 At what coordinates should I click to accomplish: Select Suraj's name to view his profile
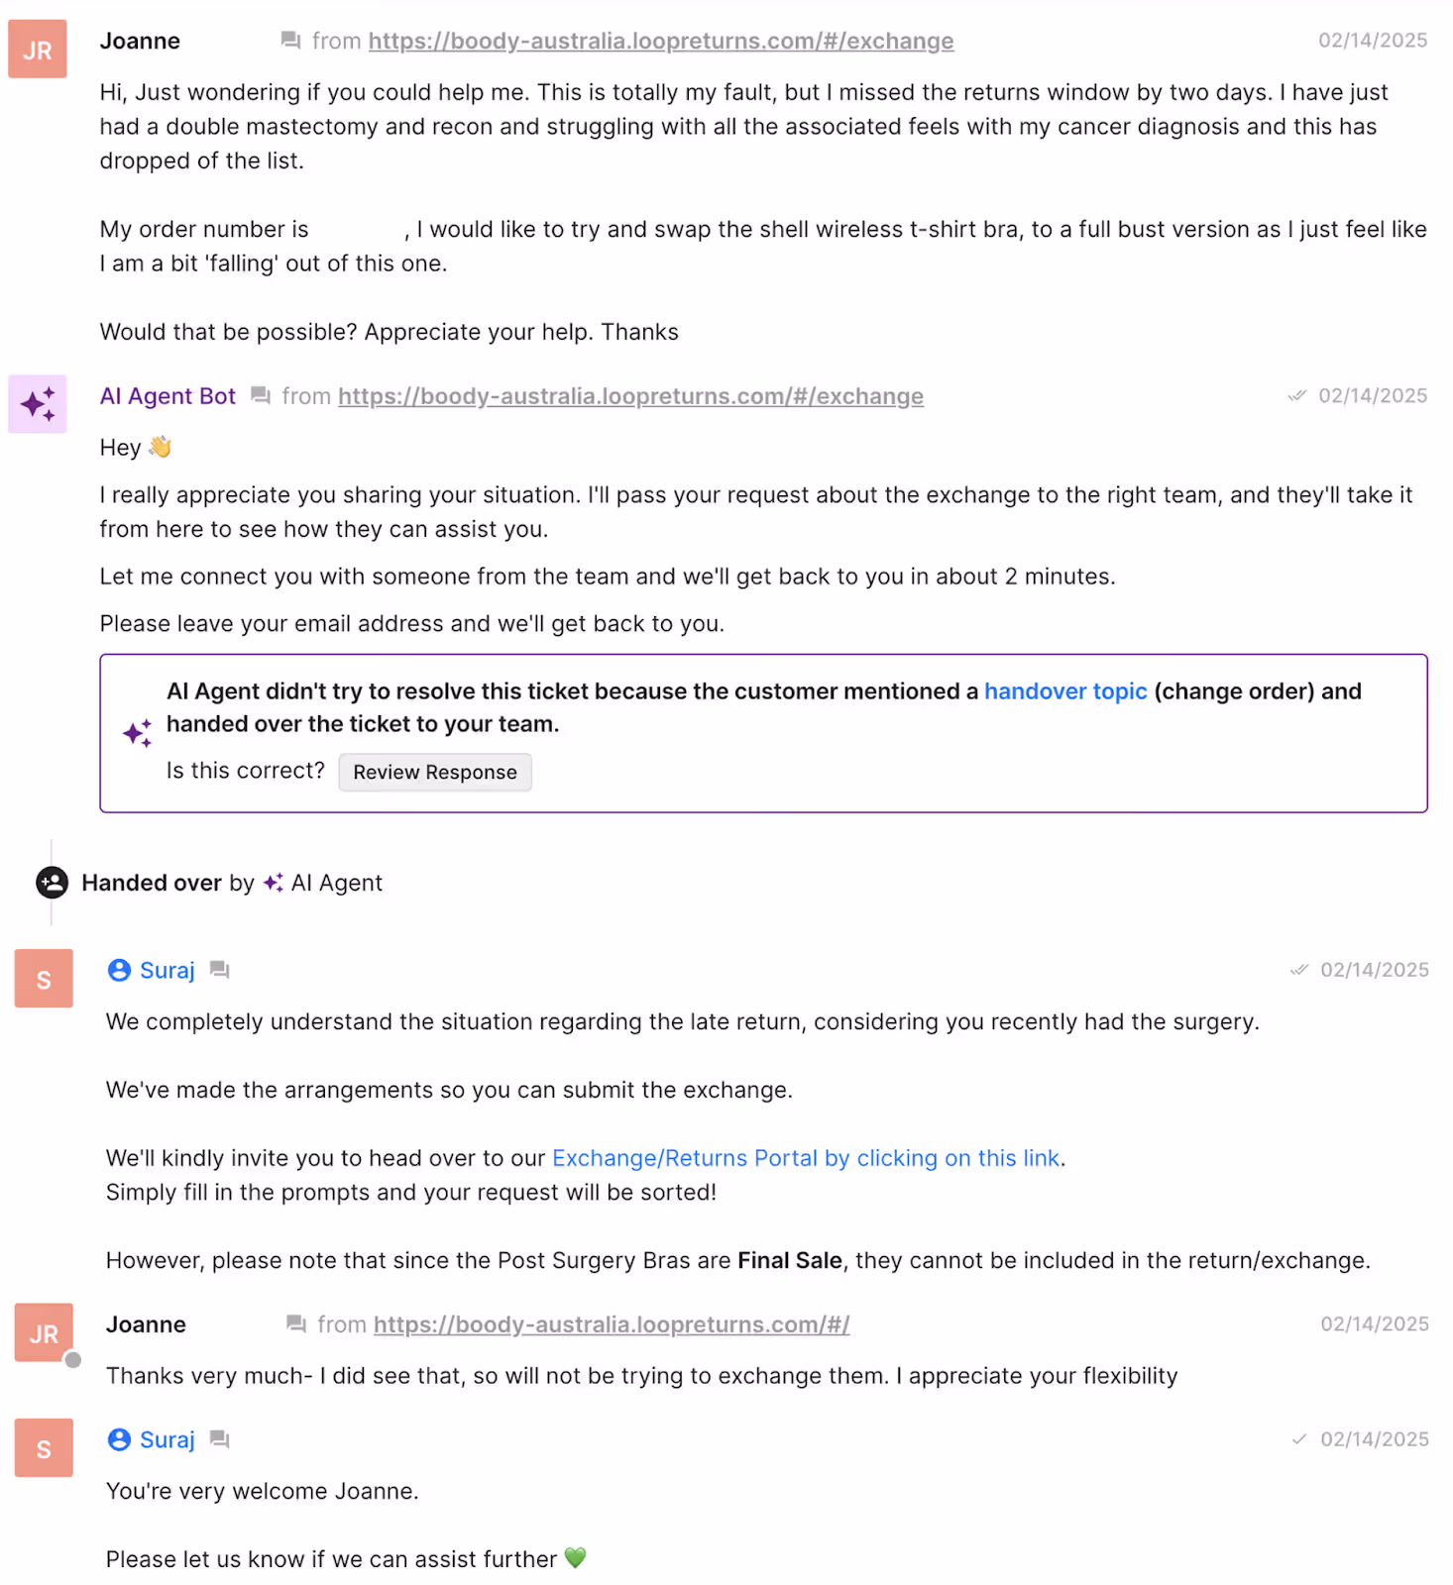(167, 969)
